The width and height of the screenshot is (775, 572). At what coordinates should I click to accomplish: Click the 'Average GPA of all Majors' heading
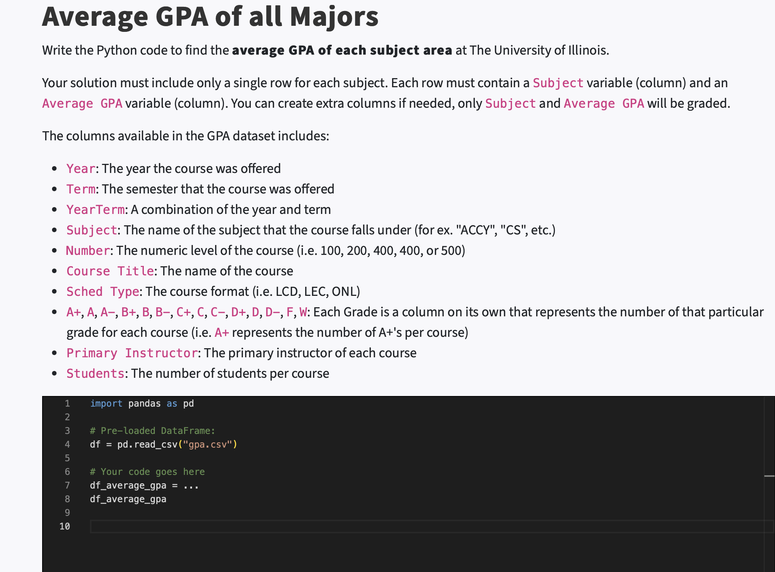click(210, 17)
